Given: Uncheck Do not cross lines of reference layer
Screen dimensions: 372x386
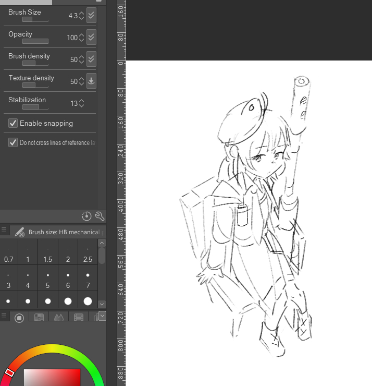Looking at the screenshot, I should point(13,142).
